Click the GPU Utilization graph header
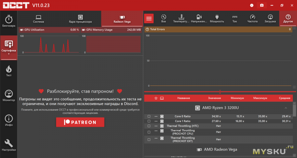 coord(49,30)
